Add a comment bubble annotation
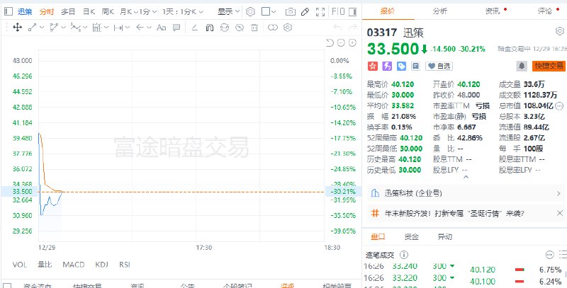 pos(176,28)
